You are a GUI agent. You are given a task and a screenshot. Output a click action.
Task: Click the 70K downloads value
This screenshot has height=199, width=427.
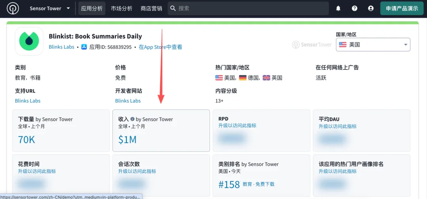tap(26, 140)
